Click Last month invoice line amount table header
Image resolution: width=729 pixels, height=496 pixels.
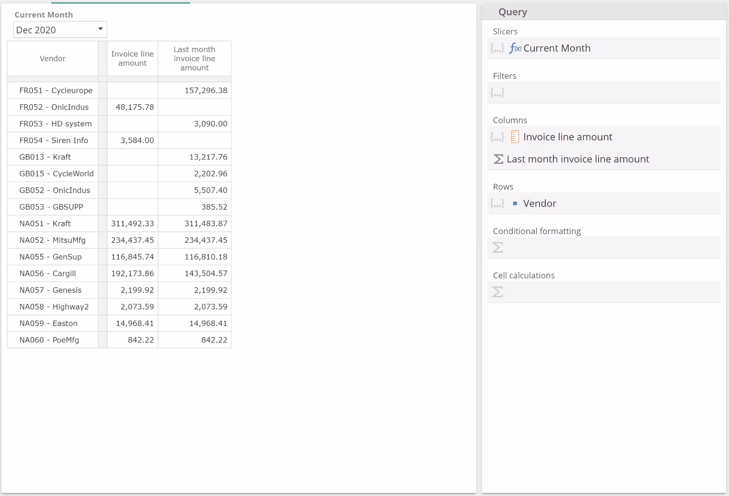coord(194,59)
